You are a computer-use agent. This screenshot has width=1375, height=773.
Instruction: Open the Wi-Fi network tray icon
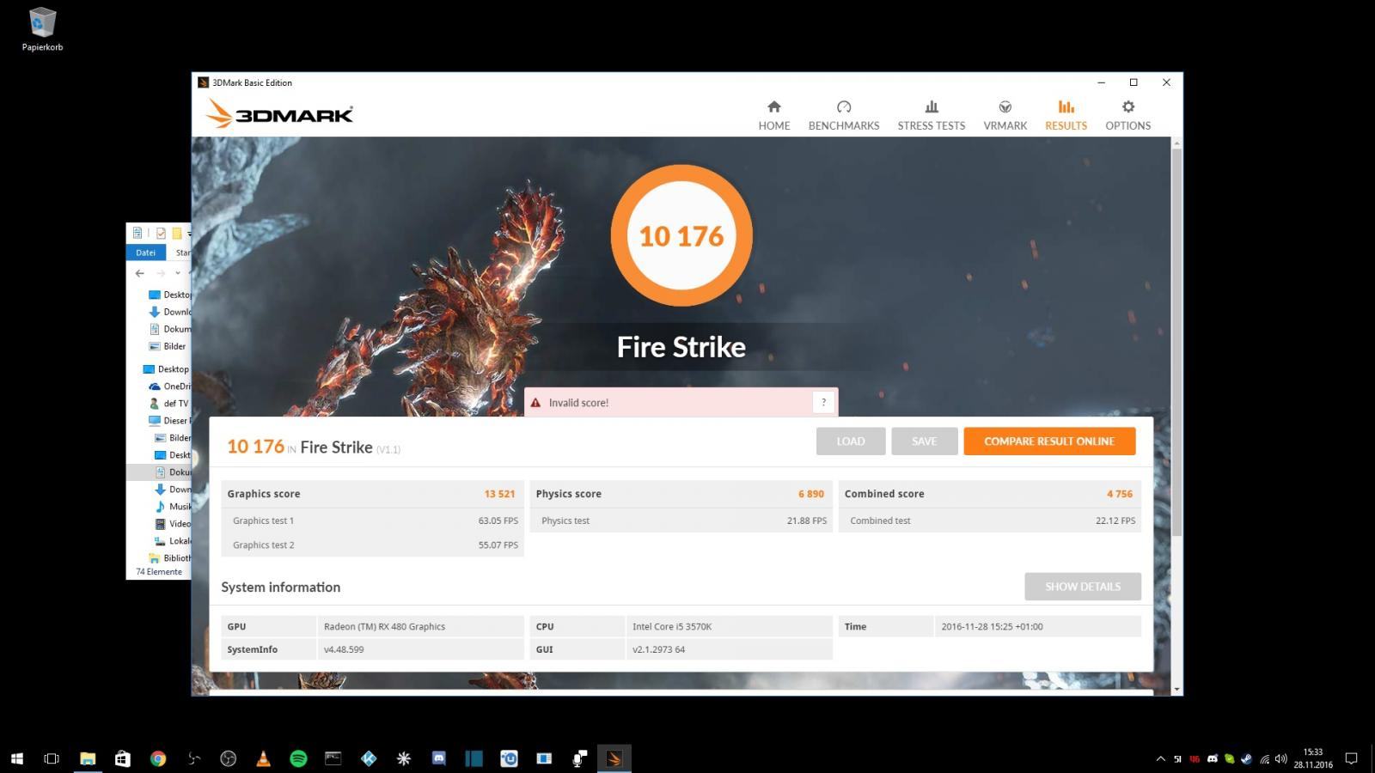pyautogui.click(x=1264, y=758)
